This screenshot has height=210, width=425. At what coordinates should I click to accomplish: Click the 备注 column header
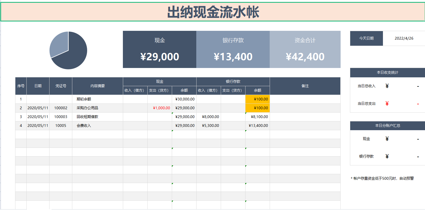pyautogui.click(x=305, y=86)
